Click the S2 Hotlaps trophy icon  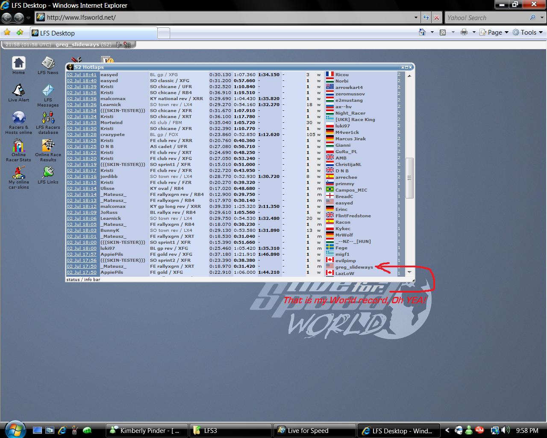70,67
